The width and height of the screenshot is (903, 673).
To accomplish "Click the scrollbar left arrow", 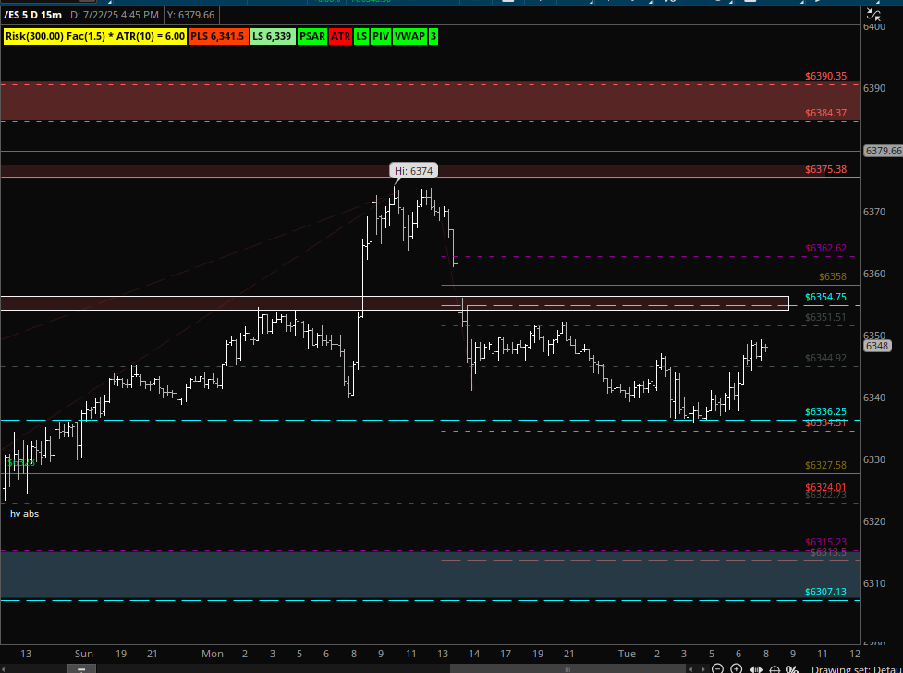I will 691,669.
